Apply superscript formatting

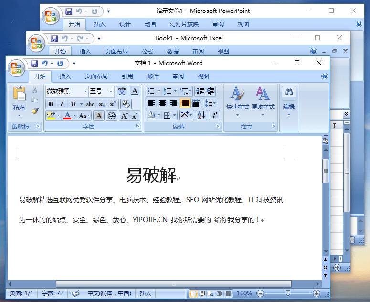click(x=113, y=104)
